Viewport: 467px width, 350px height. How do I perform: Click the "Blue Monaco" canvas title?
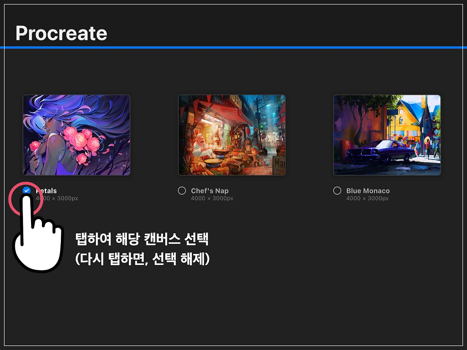point(368,191)
